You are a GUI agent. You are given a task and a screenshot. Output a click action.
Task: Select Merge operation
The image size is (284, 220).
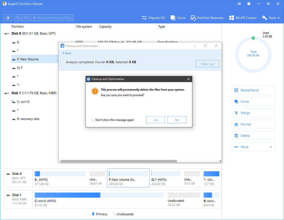tap(253, 113)
